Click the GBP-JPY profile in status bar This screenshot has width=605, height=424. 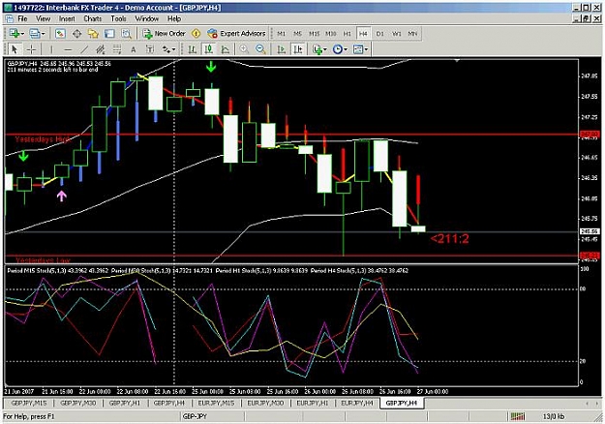pyautogui.click(x=195, y=416)
